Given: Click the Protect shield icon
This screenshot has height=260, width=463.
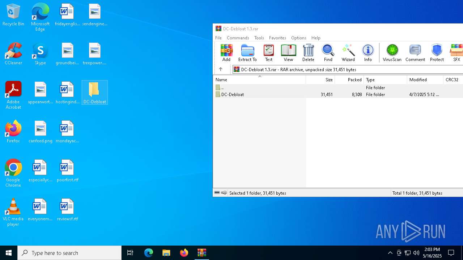Looking at the screenshot, I should pos(437,53).
